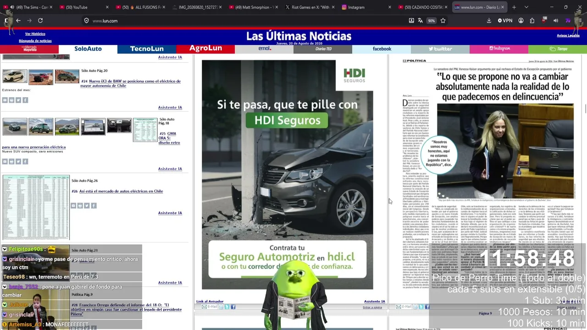The image size is (587, 330).
Task: Print the GWM ORA 5 article
Action: click(x=12, y=161)
